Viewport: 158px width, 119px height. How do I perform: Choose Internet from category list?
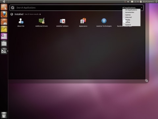[x=128, y=17]
